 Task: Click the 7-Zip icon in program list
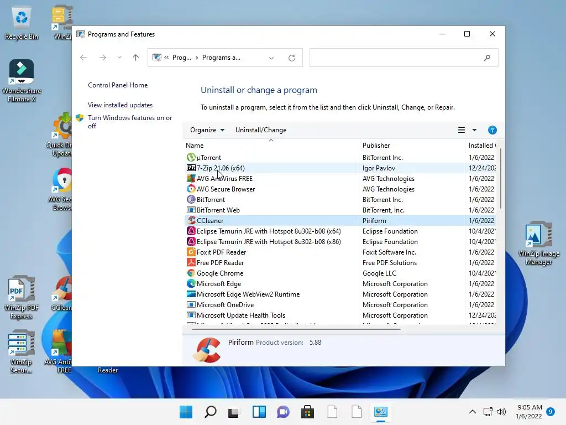[191, 168]
